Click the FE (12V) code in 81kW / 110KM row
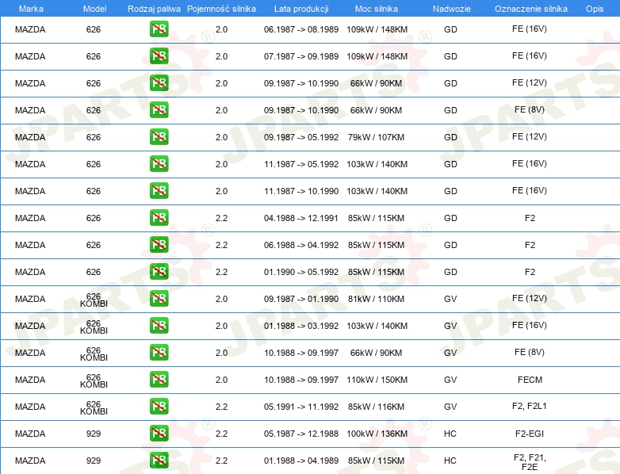Viewport: 620px width, 474px height. 530,298
